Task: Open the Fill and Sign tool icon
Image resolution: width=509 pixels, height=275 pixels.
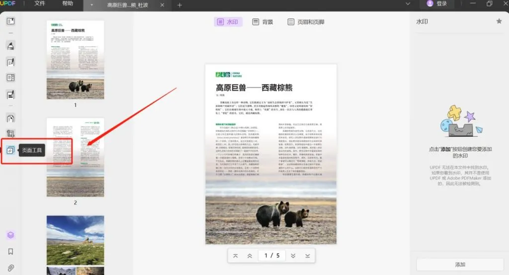Action: [10, 94]
